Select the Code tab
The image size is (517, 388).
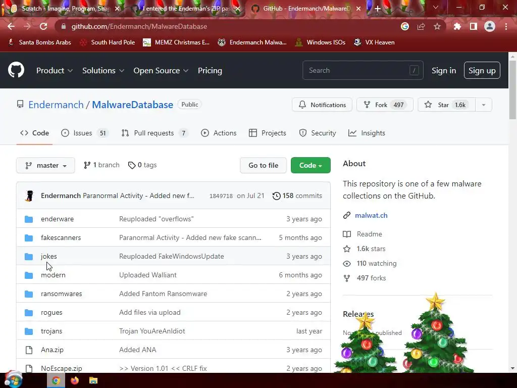[x=34, y=133]
